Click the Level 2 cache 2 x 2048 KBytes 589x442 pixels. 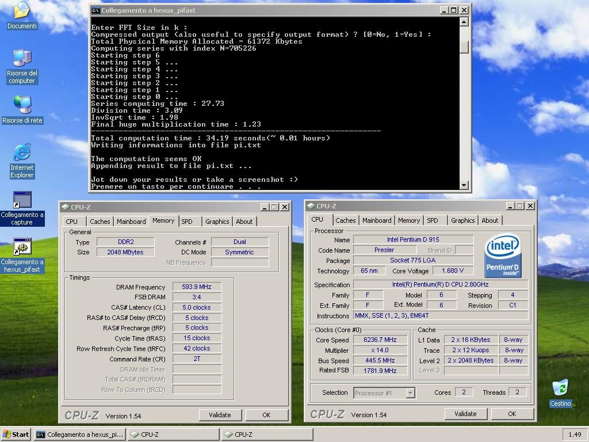coord(471,360)
